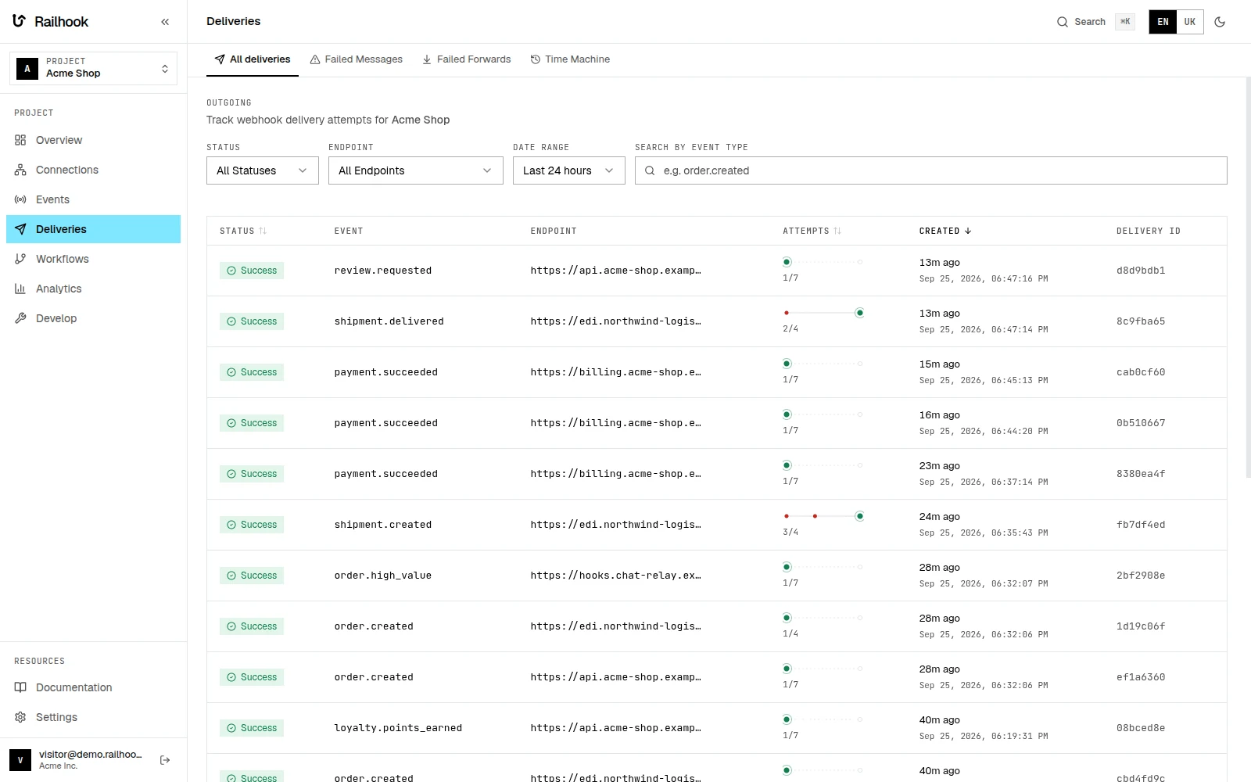Image resolution: width=1251 pixels, height=782 pixels.
Task: Click delivery ID fb7df4ed
Action: click(x=1141, y=525)
